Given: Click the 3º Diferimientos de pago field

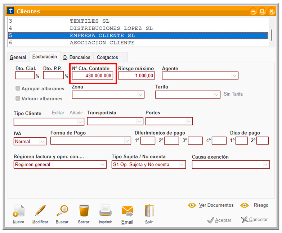Looking at the screenshot, I should coord(195,141).
